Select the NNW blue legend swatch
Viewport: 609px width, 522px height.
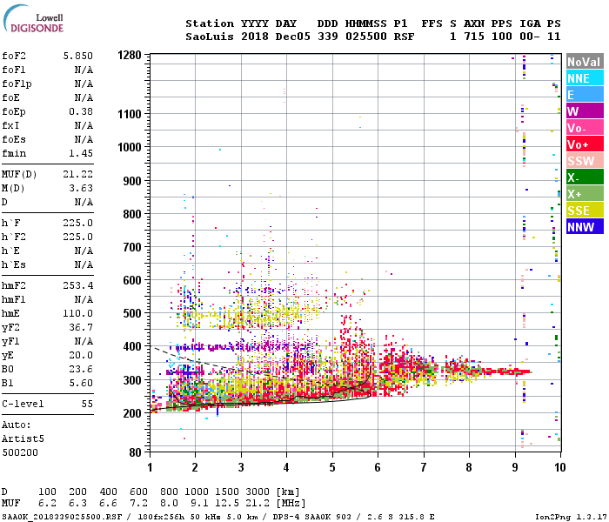(x=585, y=227)
